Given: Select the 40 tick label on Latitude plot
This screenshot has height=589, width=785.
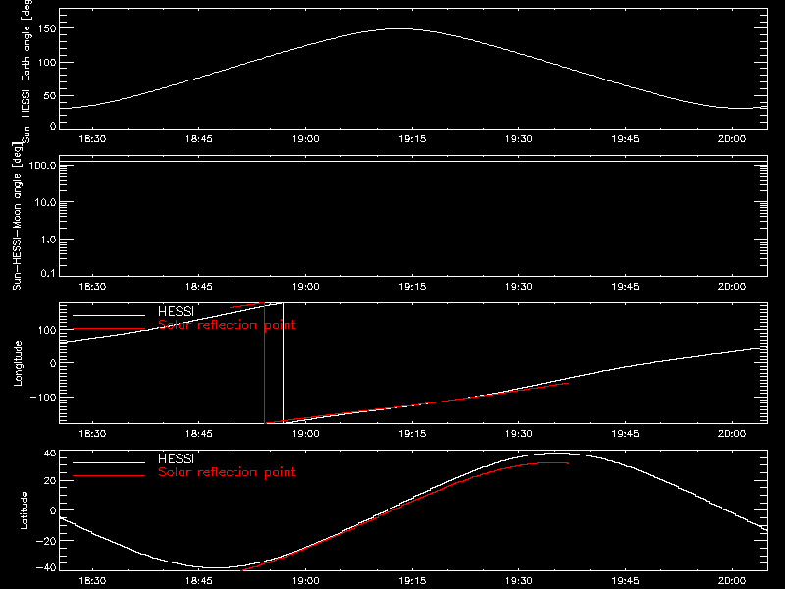Looking at the screenshot, I should [x=50, y=454].
